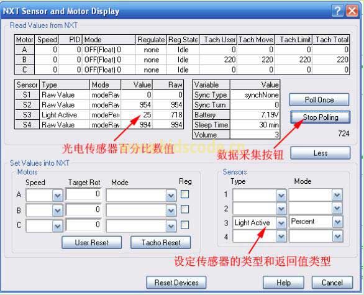
Task: Open motor A Mode dropdown
Action: pyautogui.click(x=171, y=196)
